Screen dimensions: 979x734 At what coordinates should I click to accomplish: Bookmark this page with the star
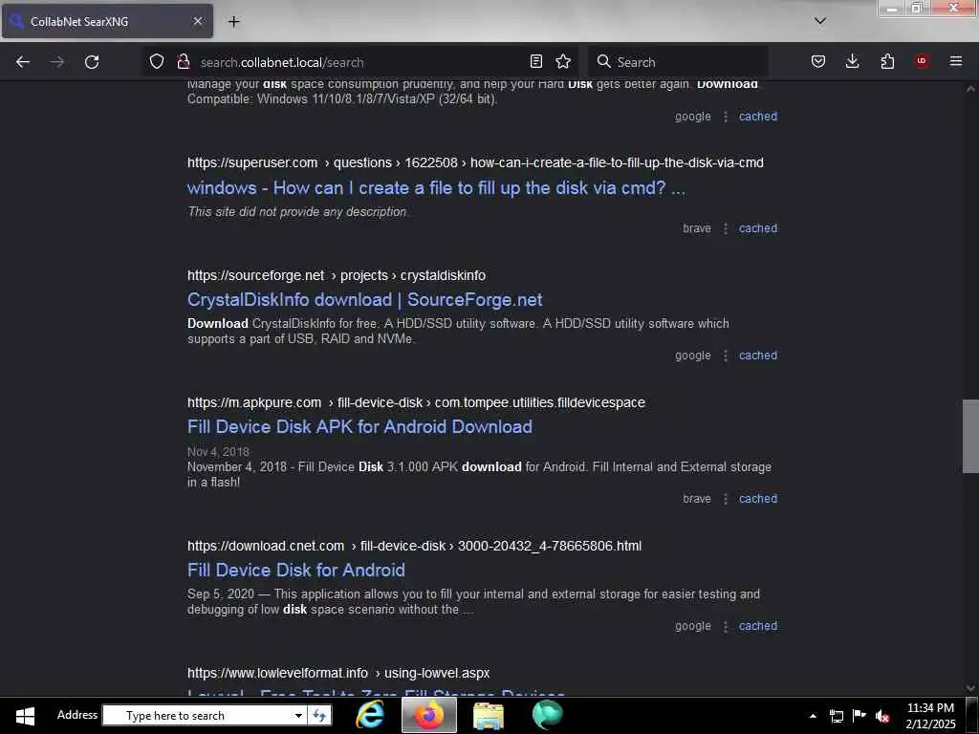pyautogui.click(x=563, y=61)
